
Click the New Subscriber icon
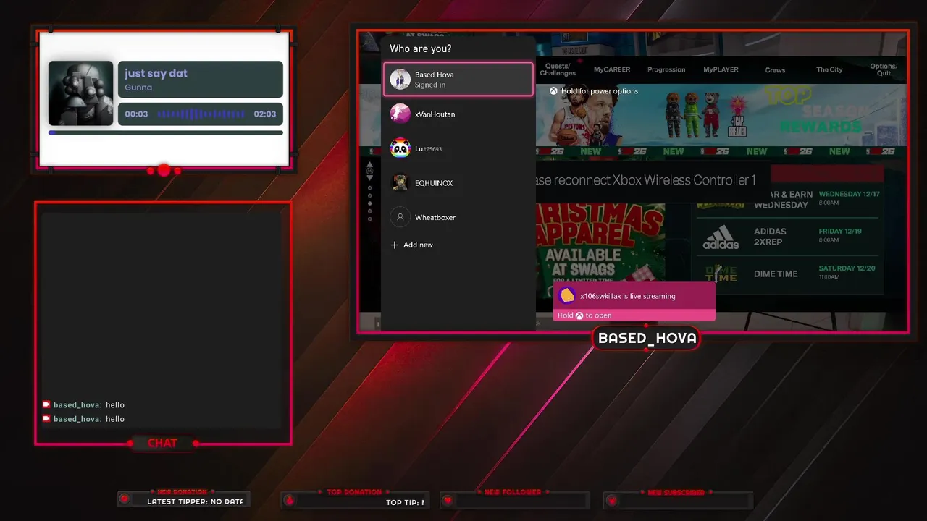612,500
